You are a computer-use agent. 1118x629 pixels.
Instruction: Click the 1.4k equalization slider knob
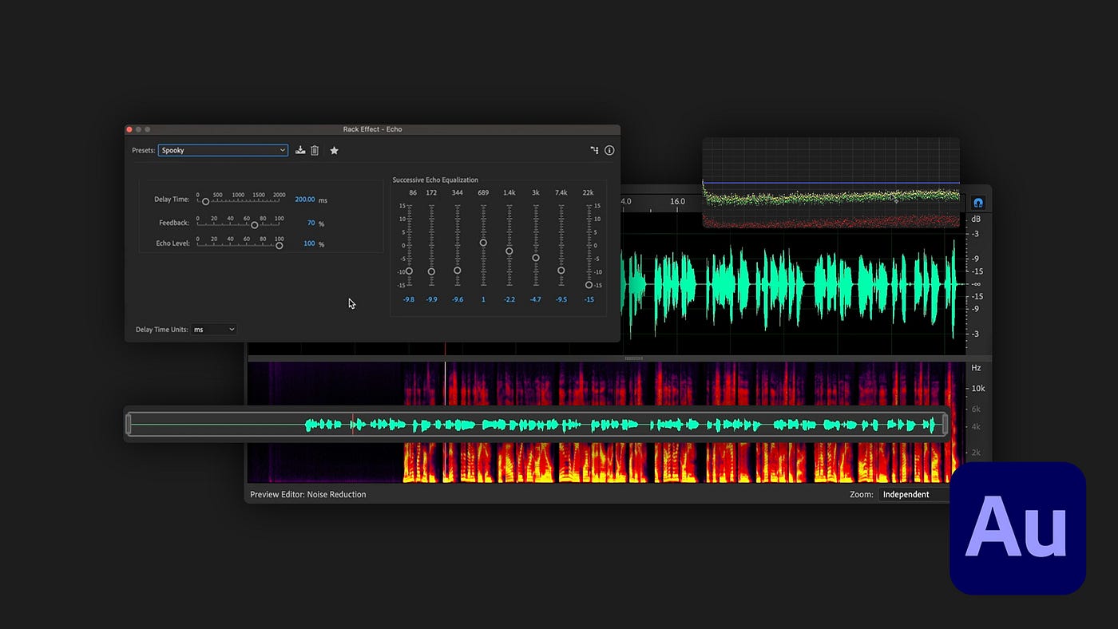click(509, 251)
